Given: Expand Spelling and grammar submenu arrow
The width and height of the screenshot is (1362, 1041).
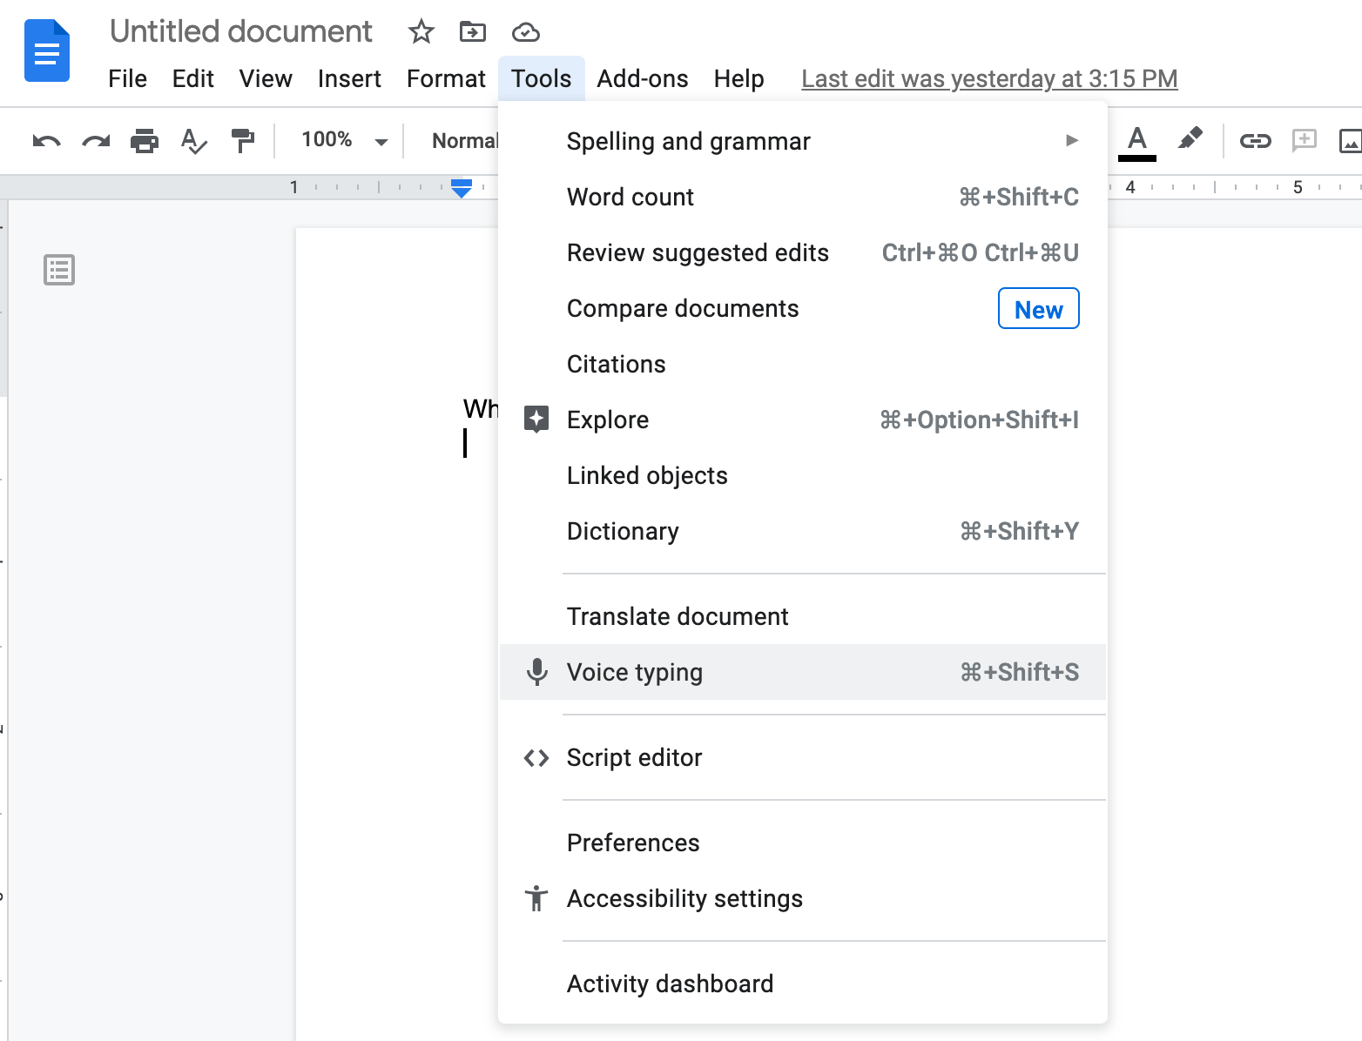Looking at the screenshot, I should pos(1072,140).
